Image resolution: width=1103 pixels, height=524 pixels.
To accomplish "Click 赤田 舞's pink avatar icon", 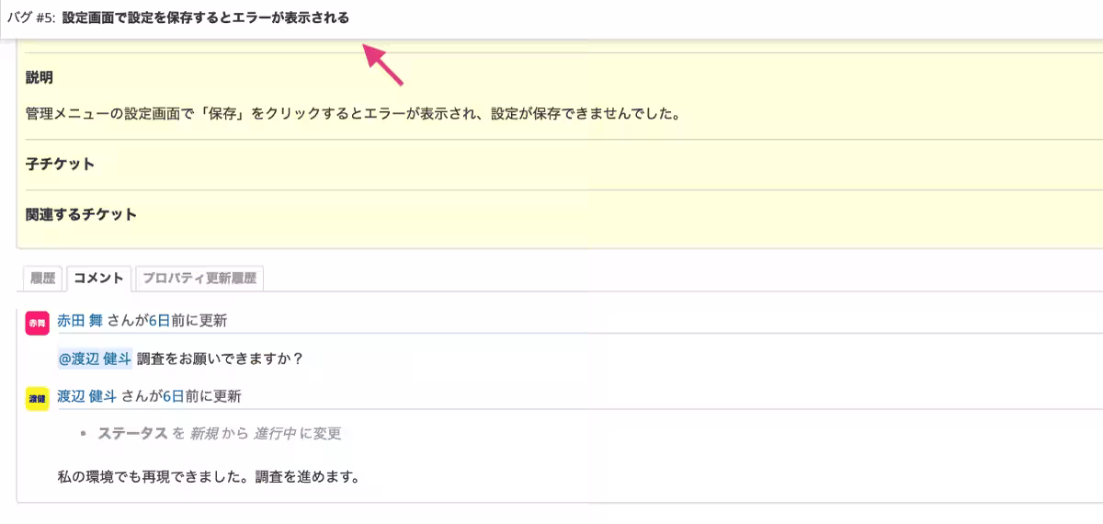I will coord(37,324).
